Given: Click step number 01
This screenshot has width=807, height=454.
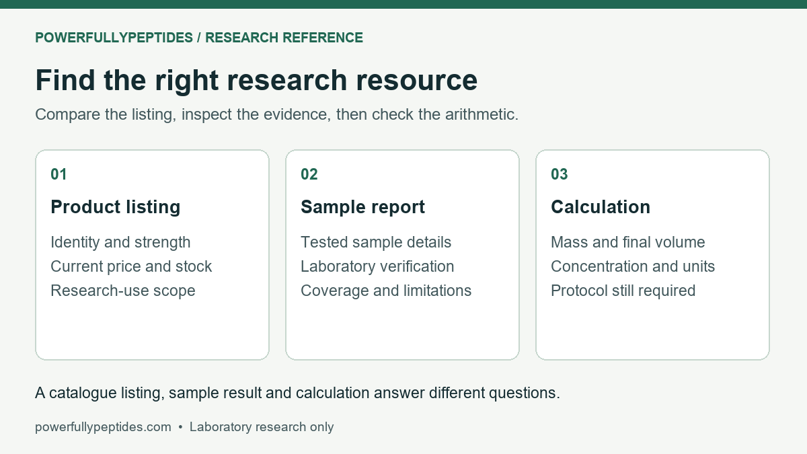Looking at the screenshot, I should 59,174.
